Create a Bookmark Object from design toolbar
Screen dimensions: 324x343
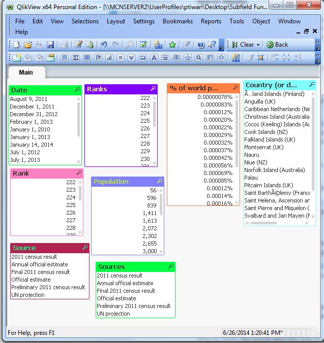pyautogui.click(x=188, y=58)
